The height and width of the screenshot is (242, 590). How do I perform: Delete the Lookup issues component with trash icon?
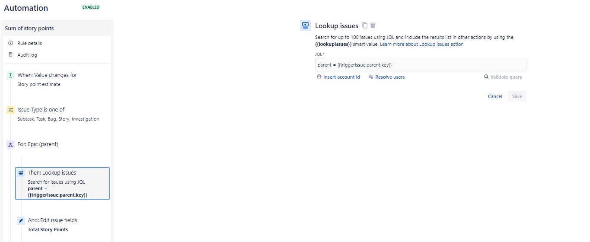click(x=373, y=25)
